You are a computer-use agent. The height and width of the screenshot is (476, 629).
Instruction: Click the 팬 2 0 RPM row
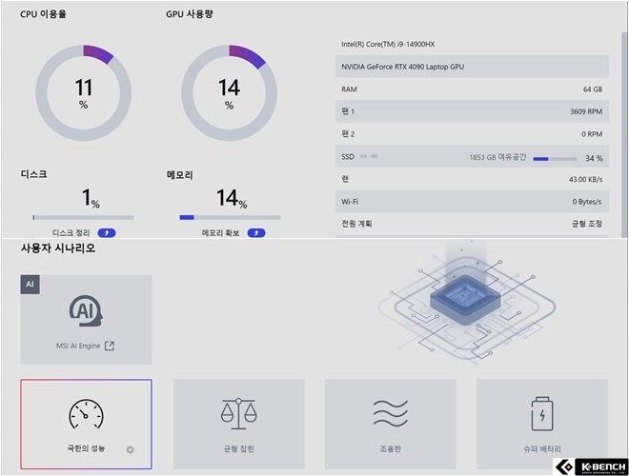coord(472,134)
